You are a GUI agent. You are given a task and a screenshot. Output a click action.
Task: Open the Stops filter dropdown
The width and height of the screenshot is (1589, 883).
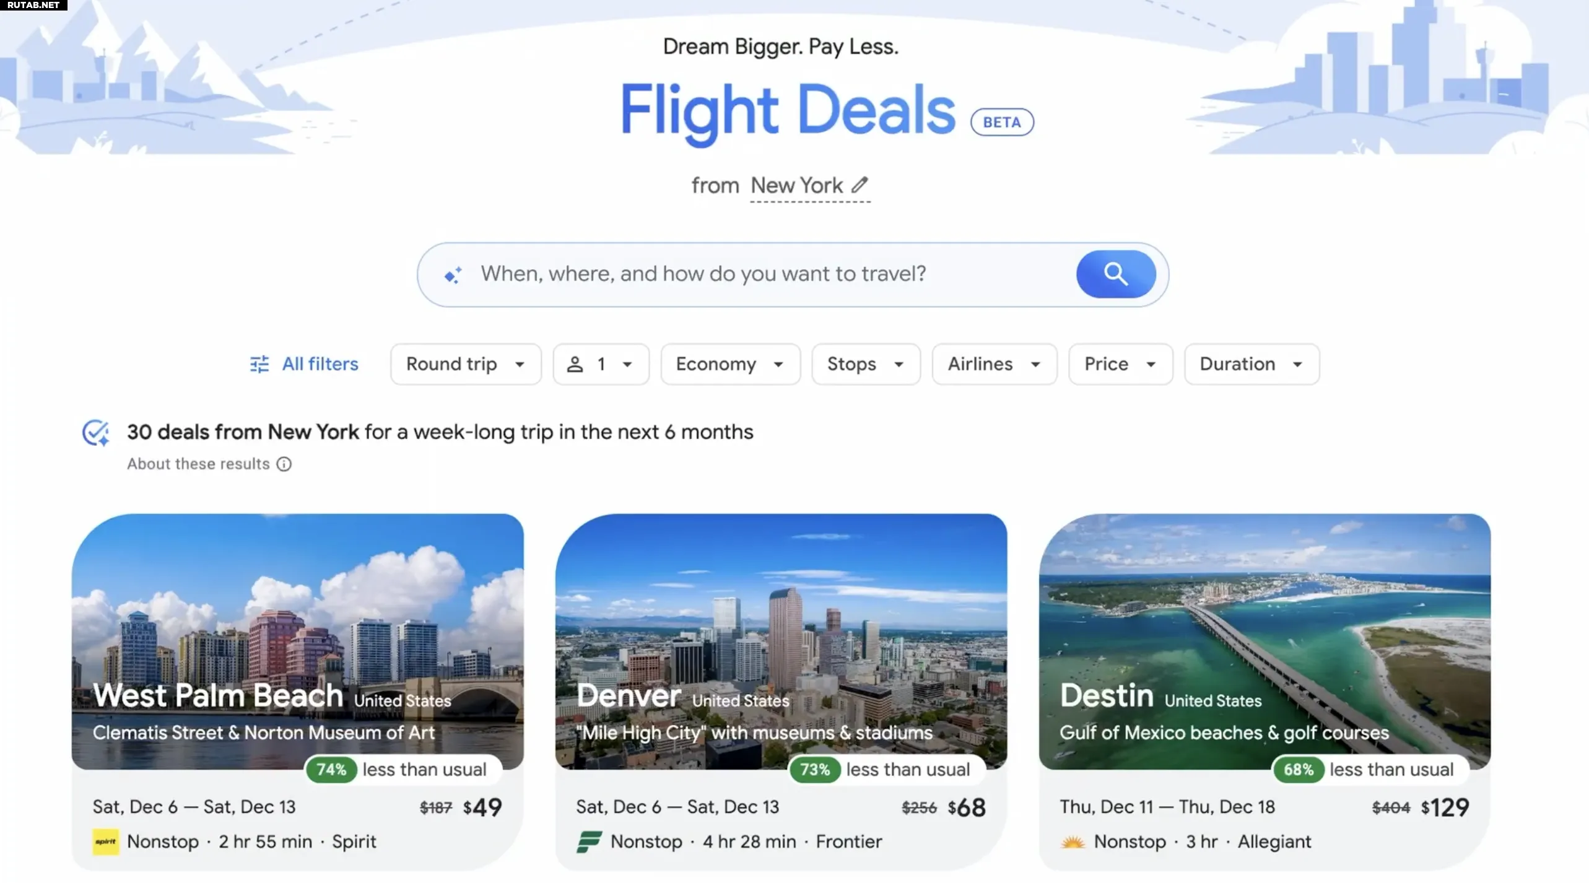pyautogui.click(x=866, y=364)
